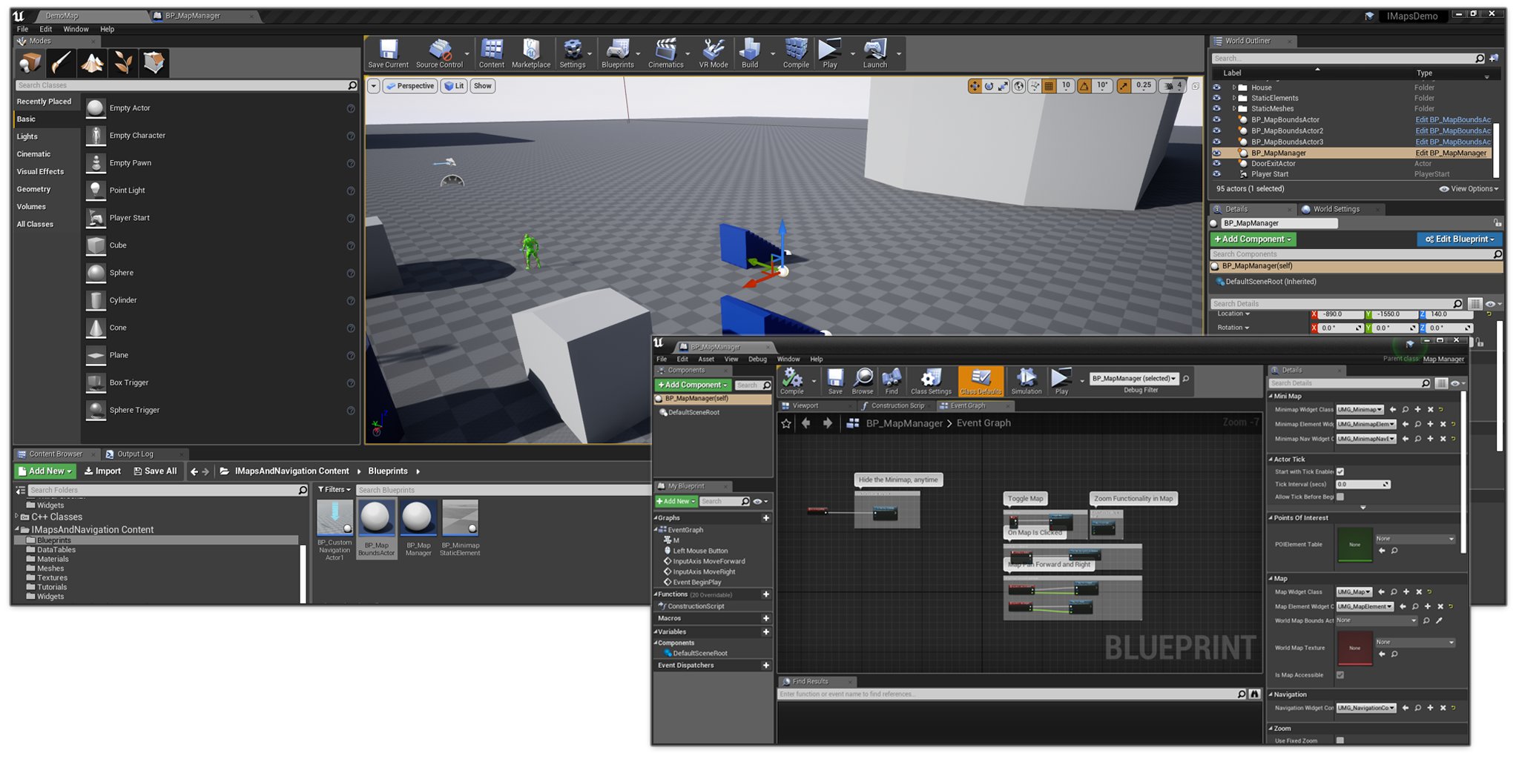The height and width of the screenshot is (759, 1519).
Task: Open Source Control in main toolbar
Action: click(x=439, y=54)
